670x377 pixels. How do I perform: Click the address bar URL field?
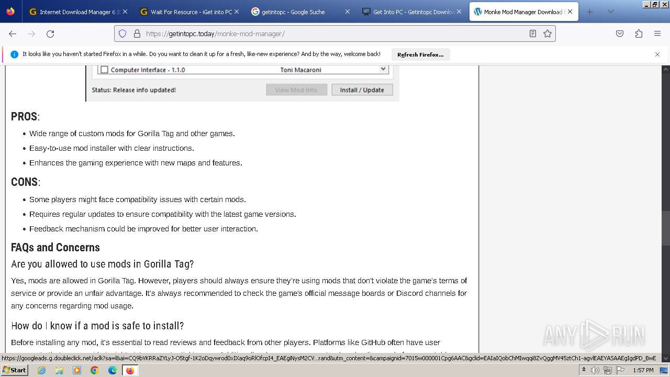(335, 34)
